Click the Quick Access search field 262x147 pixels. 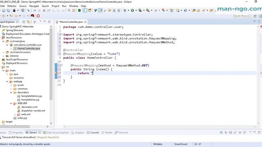click(242, 16)
